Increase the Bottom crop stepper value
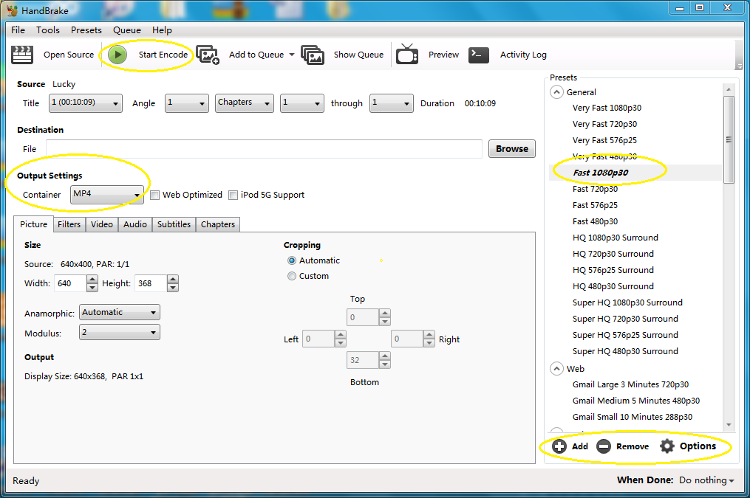The width and height of the screenshot is (750, 498). point(385,356)
